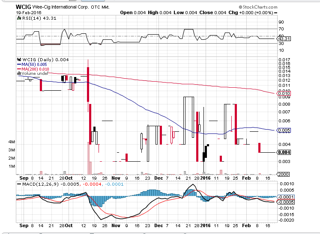This screenshot has width=320, height=234.
Task: Open the StockCharts.com link
Action: pos(260,7)
